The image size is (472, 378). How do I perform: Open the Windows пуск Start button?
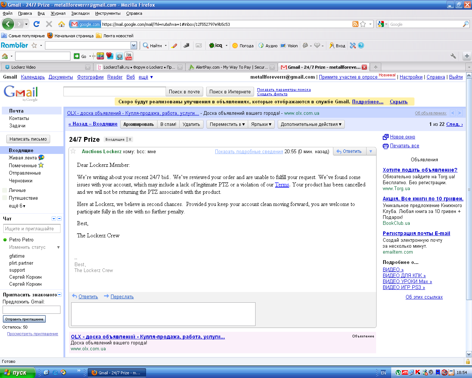(x=18, y=372)
